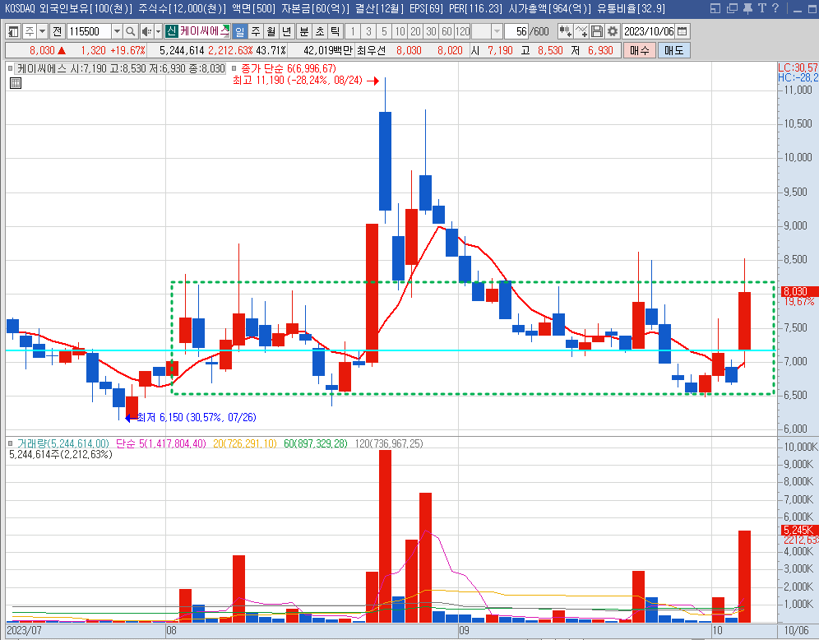Open chart settings gear icon
819x640 pixels.
(612, 31)
